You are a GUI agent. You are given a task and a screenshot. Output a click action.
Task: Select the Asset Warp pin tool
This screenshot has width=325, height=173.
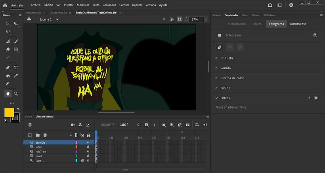(x=8, y=84)
